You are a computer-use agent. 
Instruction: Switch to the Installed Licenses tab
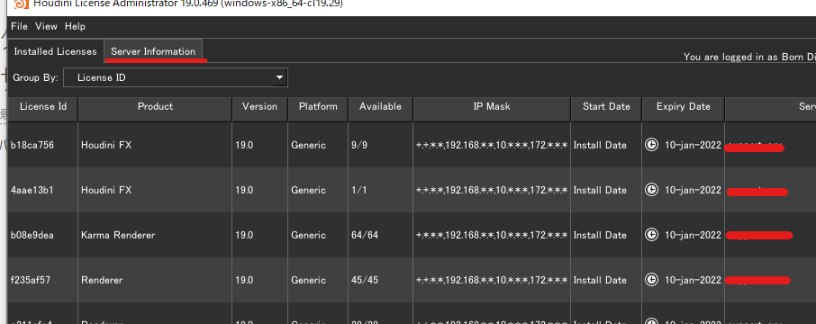click(x=55, y=51)
